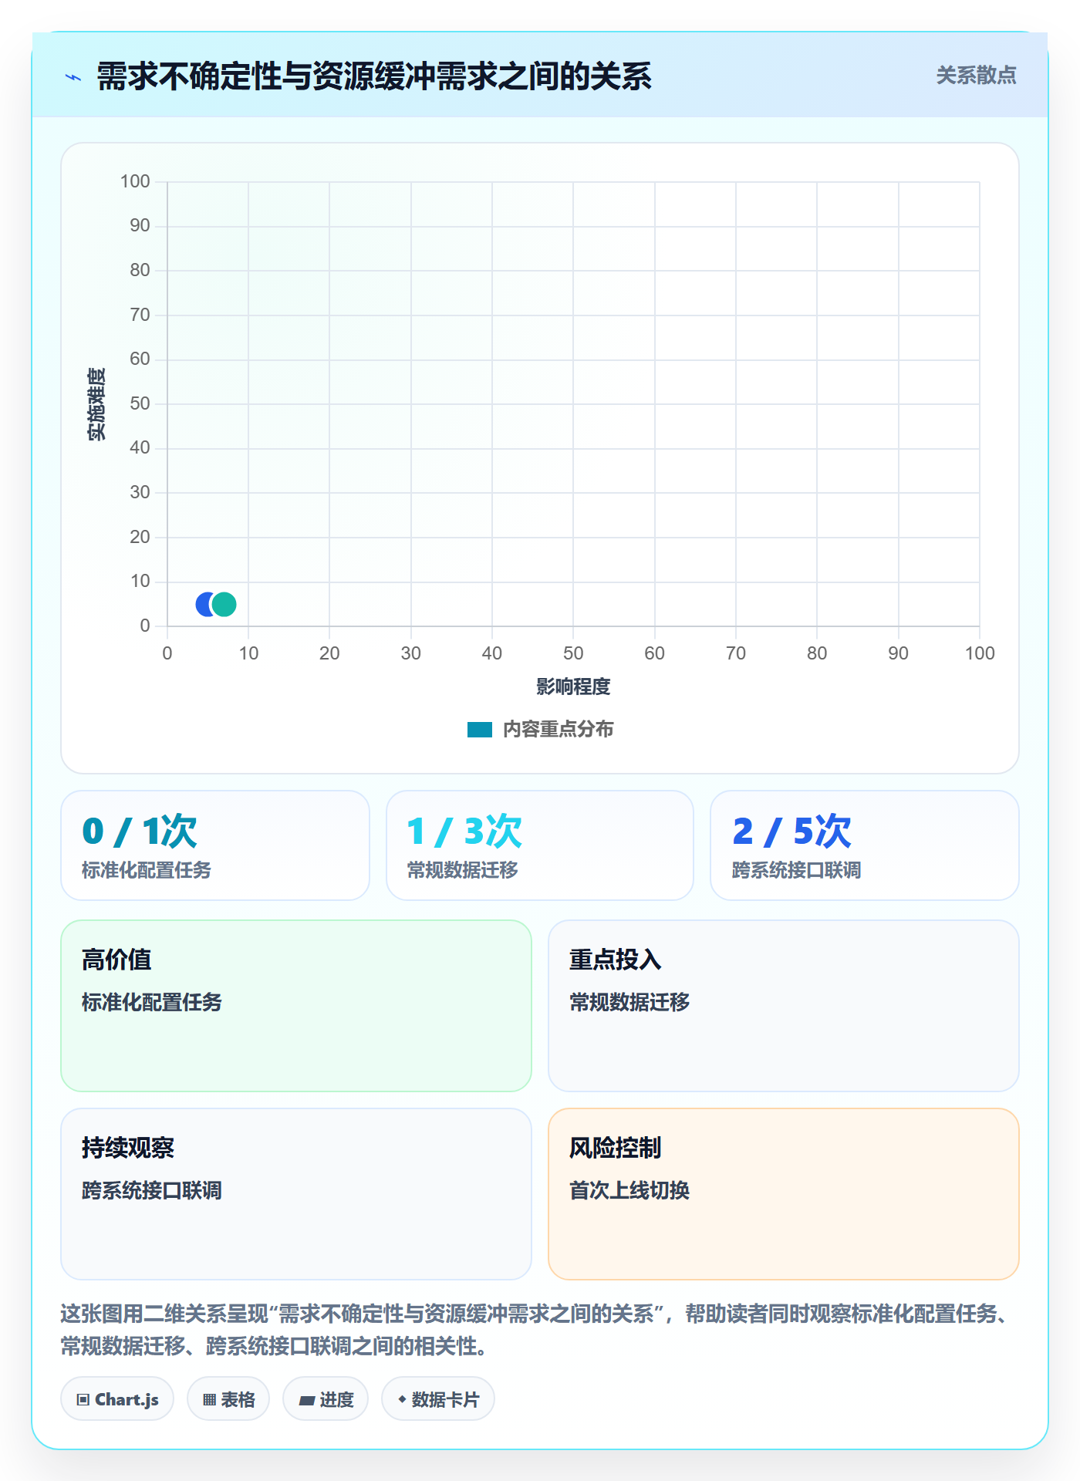Click the green scatter point on chart
Viewport: 1080px width, 1481px height.
[224, 604]
